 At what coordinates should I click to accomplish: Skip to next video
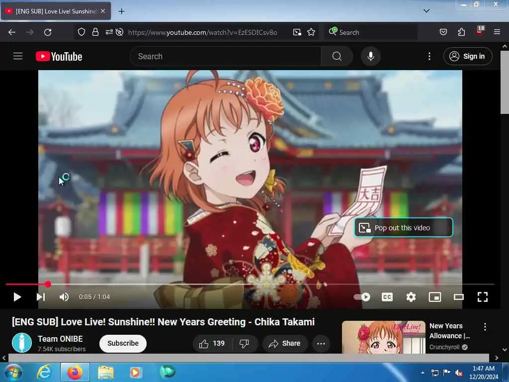point(41,297)
